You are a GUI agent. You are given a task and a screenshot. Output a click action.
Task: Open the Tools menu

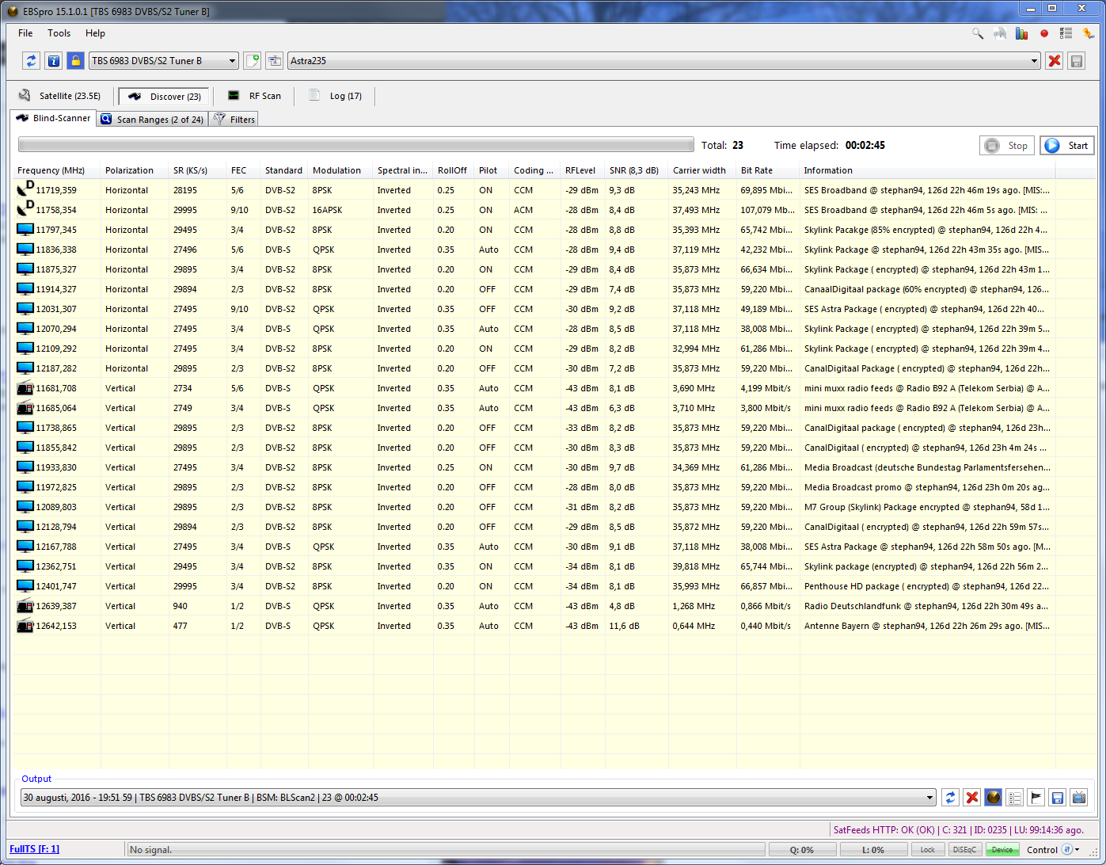[59, 33]
